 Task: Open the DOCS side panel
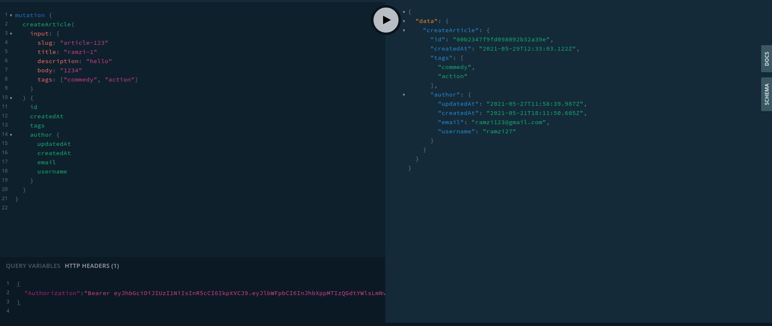coord(766,59)
